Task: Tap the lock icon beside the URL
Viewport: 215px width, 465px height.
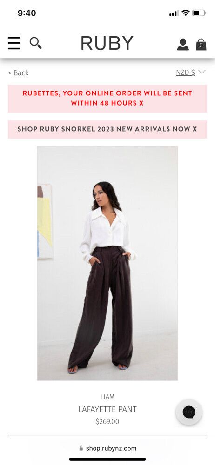Action: pos(81,448)
